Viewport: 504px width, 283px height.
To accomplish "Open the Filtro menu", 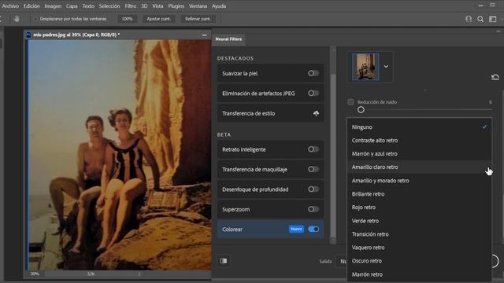I will click(131, 6).
